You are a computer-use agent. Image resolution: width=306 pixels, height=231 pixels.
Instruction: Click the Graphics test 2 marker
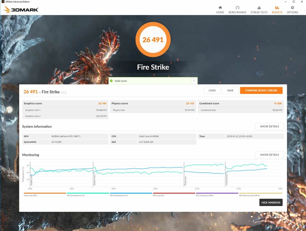tap(94, 180)
